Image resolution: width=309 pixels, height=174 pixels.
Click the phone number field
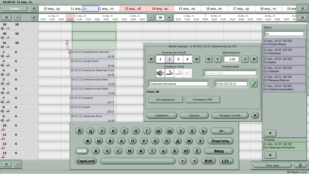click(x=231, y=84)
